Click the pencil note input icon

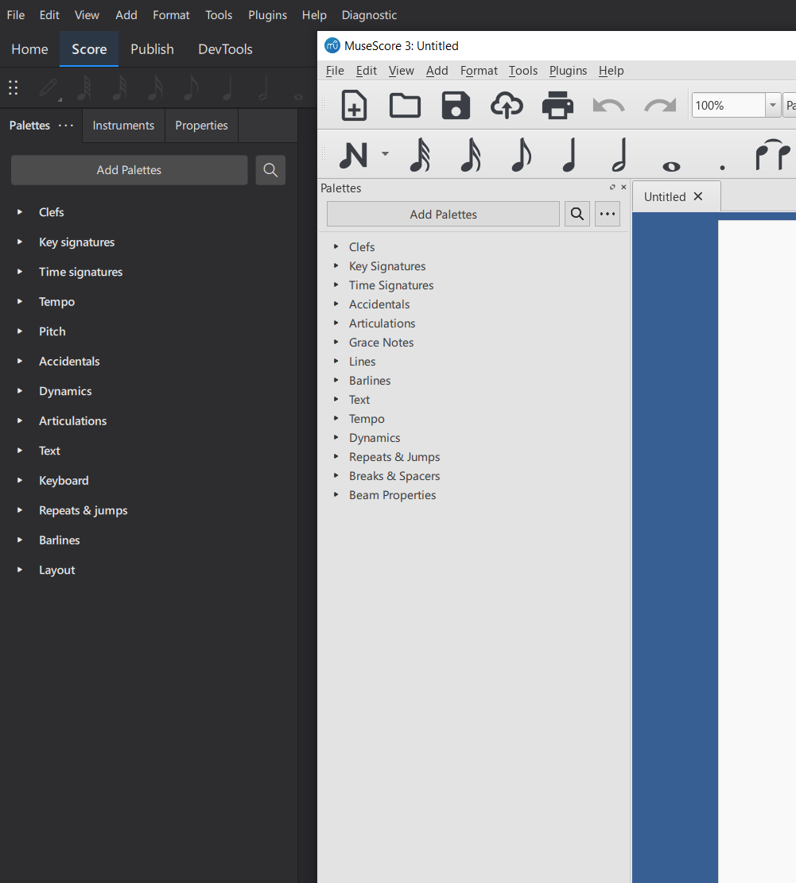click(49, 89)
